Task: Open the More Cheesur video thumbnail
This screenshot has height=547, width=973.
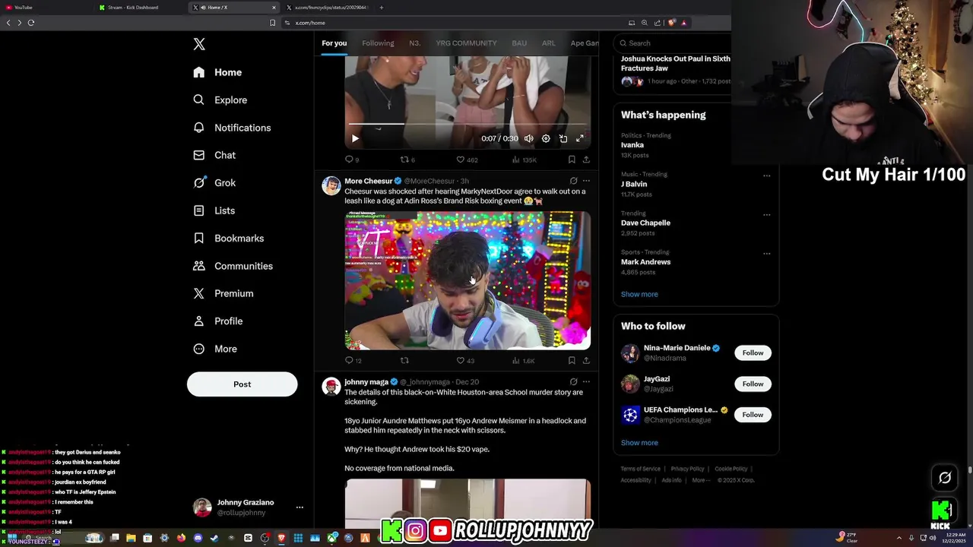Action: 467,280
